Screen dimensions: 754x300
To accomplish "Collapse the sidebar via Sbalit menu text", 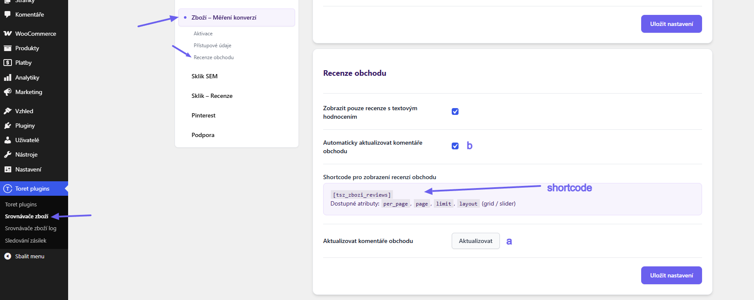I will pos(30,256).
